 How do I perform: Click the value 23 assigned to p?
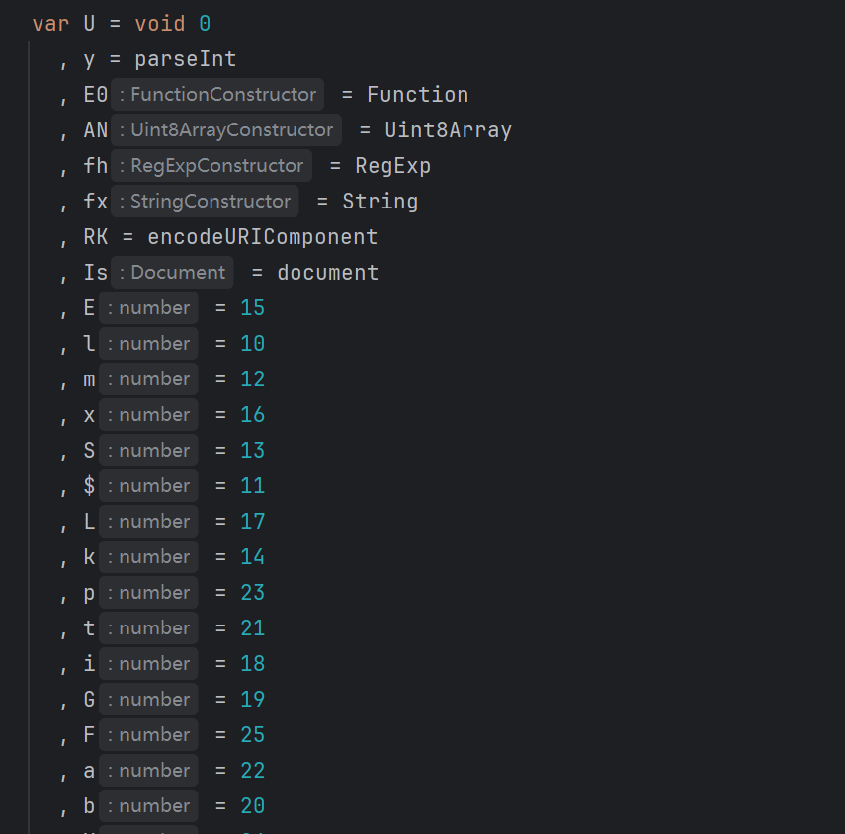coord(252,593)
